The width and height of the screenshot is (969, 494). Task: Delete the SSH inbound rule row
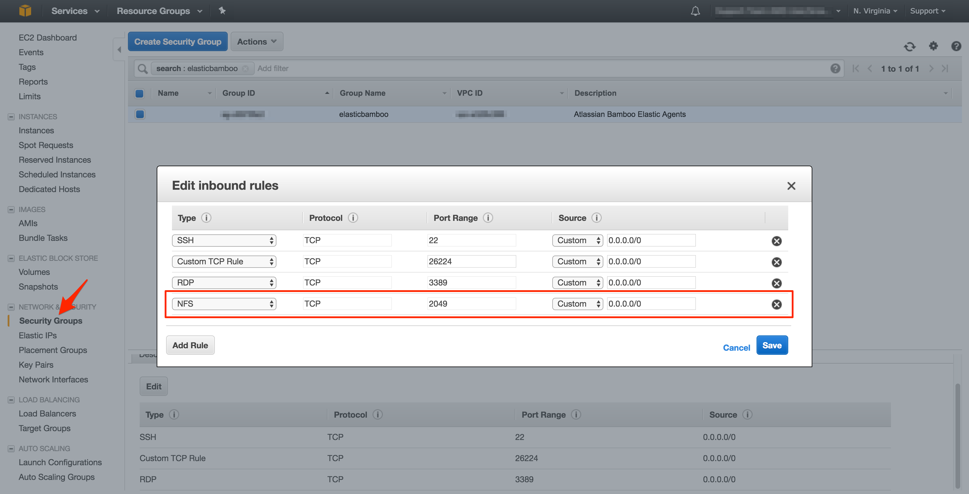[776, 241]
